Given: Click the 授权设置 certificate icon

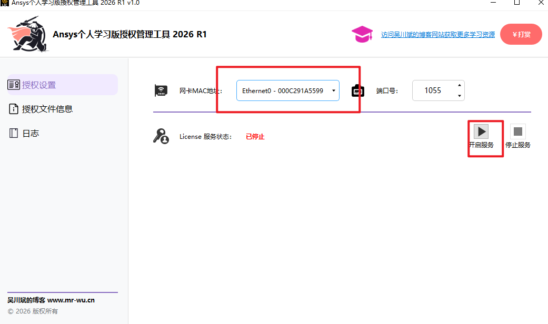Looking at the screenshot, I should coord(14,85).
